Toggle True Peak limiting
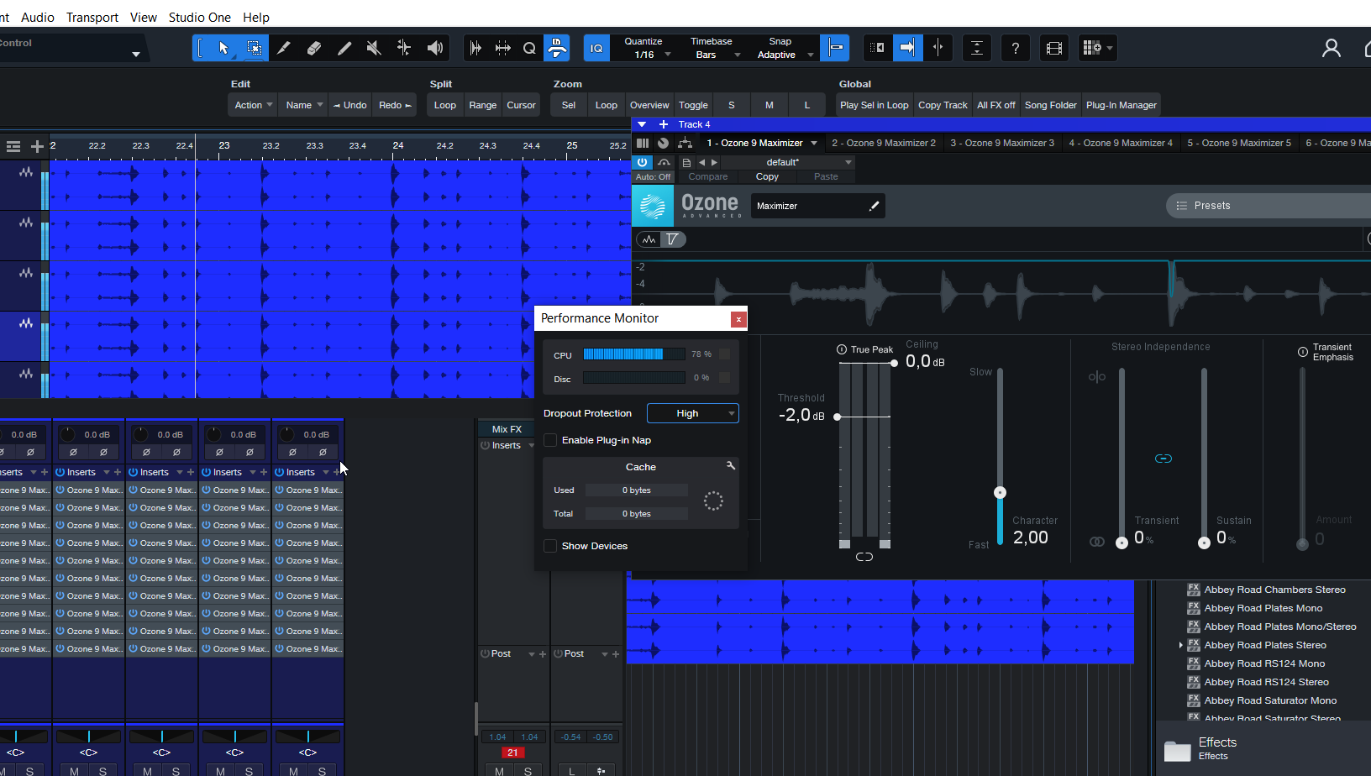 [842, 349]
